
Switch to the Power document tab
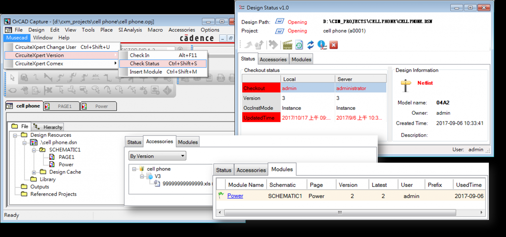coord(98,106)
